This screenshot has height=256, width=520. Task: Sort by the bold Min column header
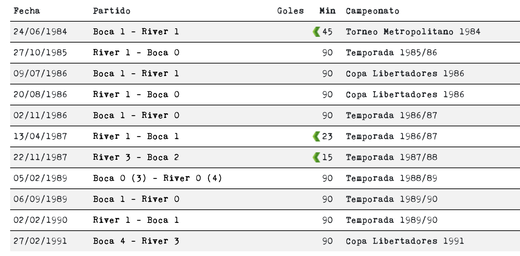click(327, 11)
